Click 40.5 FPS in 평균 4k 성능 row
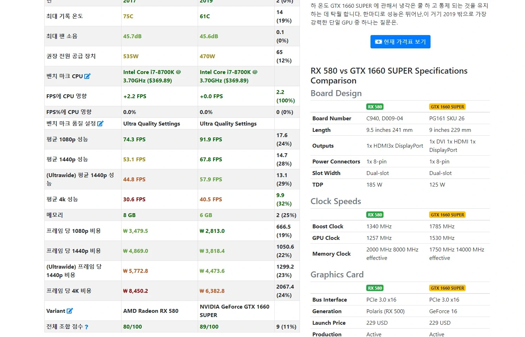 click(x=211, y=199)
